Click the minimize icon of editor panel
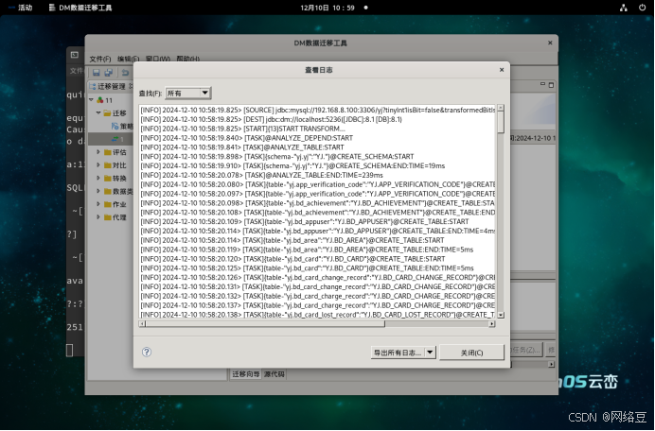 tap(542, 84)
